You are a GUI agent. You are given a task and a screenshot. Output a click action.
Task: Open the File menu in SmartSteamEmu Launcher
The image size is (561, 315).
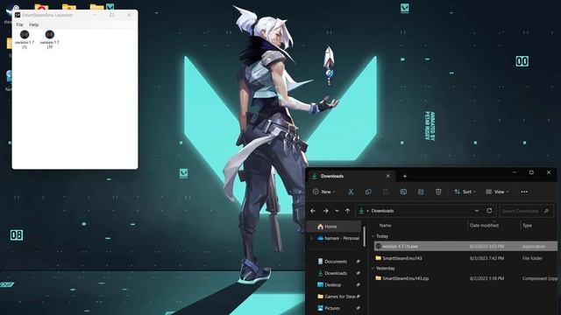coord(19,24)
